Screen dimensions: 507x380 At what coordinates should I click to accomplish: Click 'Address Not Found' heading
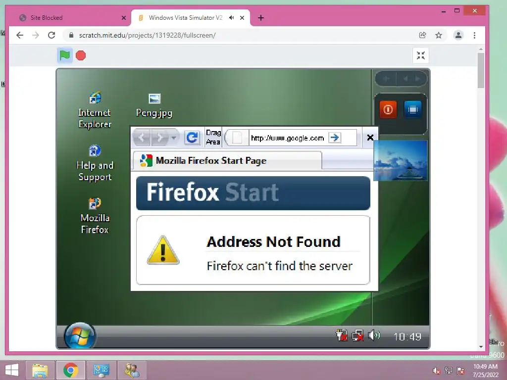coord(274,241)
